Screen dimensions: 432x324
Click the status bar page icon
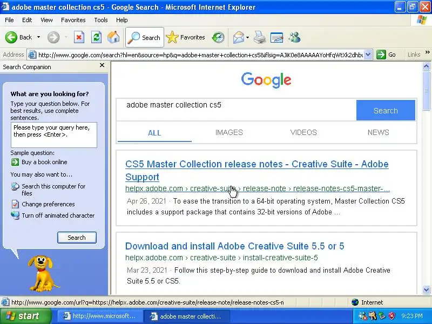(x=5, y=302)
